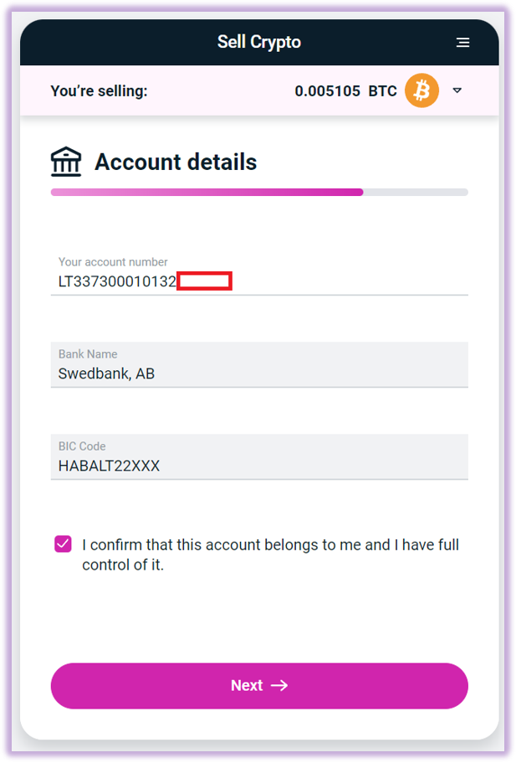Select the BTC currency label
Image resolution: width=516 pixels, height=763 pixels.
tap(382, 91)
